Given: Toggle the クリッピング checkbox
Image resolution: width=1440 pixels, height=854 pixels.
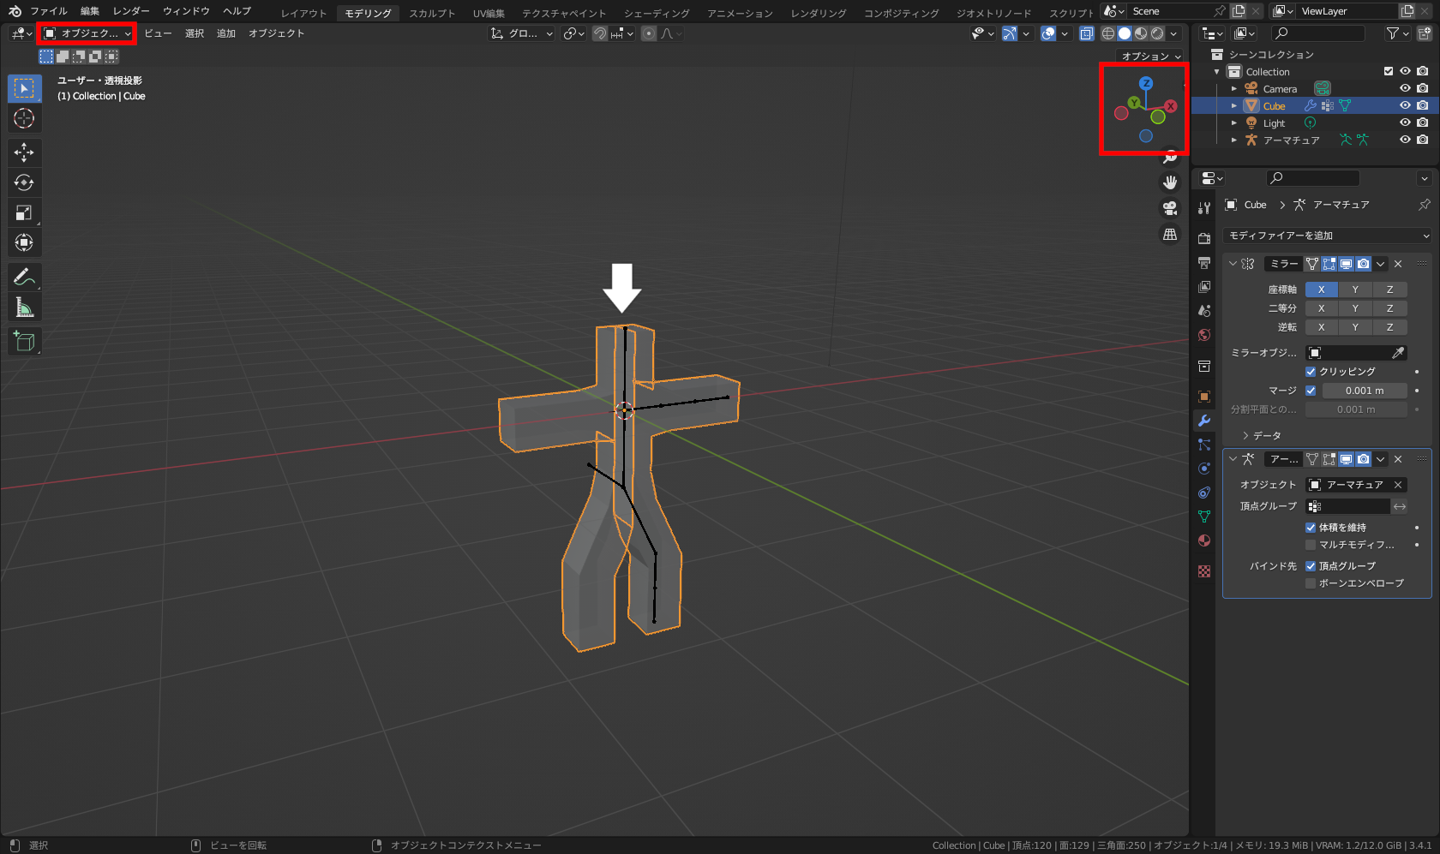Looking at the screenshot, I should coord(1311,372).
